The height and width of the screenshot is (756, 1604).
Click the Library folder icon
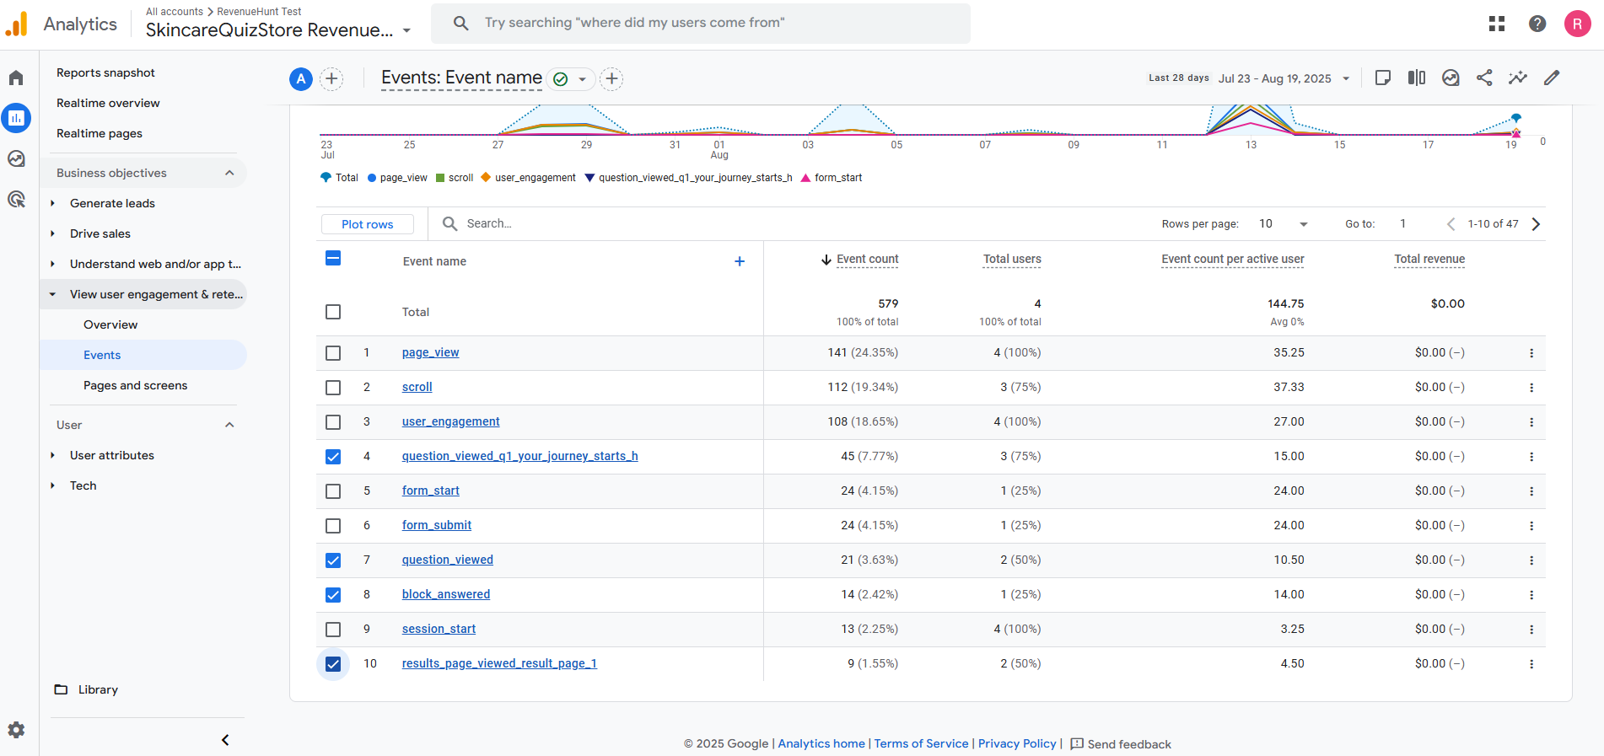[61, 689]
